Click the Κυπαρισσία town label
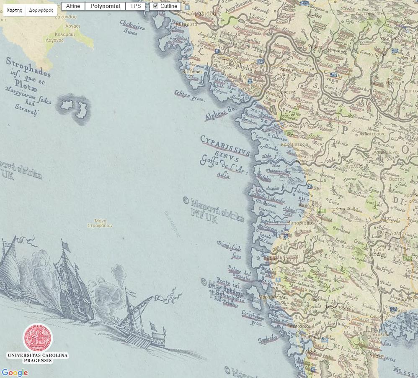 click(x=301, y=223)
